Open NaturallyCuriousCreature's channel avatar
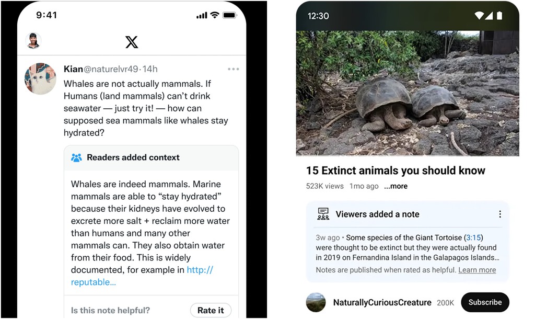This screenshot has width=535, height=319. tap(316, 302)
